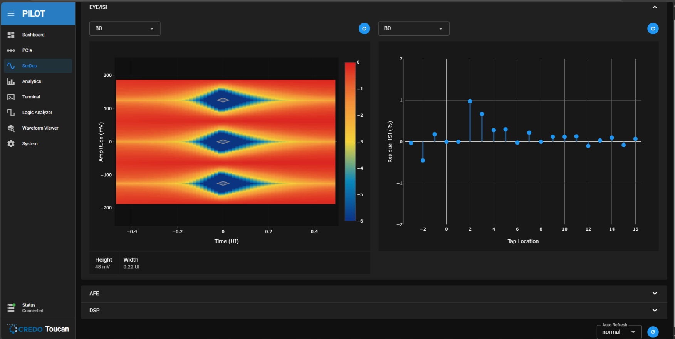Image resolution: width=675 pixels, height=339 pixels.
Task: Collapse the EYE/ISI panel
Action: pyautogui.click(x=655, y=7)
